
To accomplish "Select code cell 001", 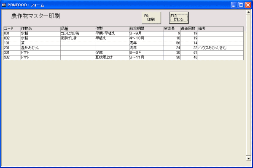I will click(11, 33).
